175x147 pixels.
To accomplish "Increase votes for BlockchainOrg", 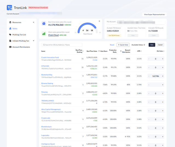I will point(163,76).
